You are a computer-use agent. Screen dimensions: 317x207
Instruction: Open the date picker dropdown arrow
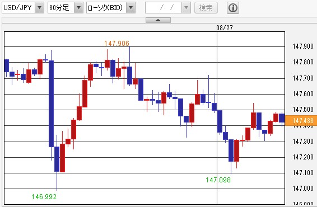(186, 8)
